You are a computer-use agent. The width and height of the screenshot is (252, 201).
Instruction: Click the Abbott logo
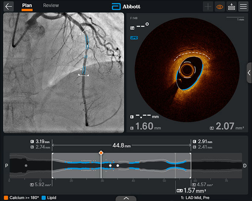click(126, 7)
